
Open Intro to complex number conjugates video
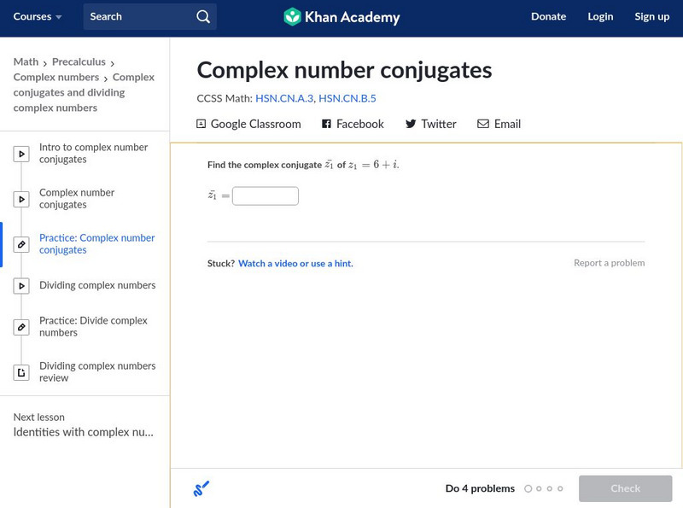[93, 154]
